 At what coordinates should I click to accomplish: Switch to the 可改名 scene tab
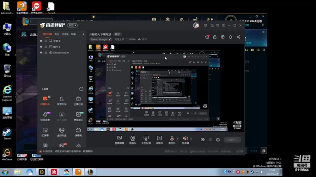coord(65,34)
